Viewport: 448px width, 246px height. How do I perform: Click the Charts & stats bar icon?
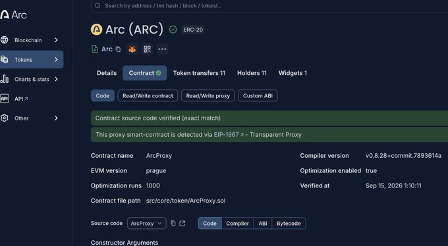(5, 79)
